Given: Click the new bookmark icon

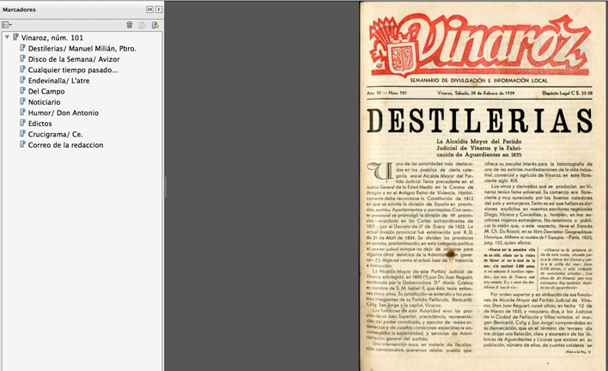Looking at the screenshot, I should (x=143, y=26).
